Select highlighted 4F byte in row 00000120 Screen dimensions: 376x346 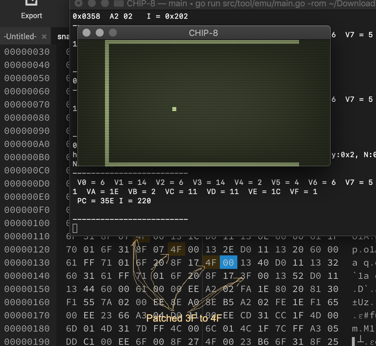176,249
